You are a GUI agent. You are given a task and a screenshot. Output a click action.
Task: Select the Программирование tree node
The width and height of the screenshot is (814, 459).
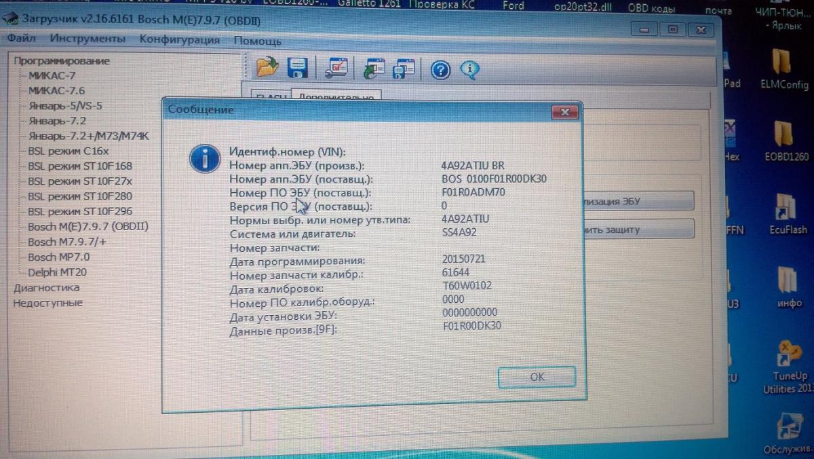62,60
